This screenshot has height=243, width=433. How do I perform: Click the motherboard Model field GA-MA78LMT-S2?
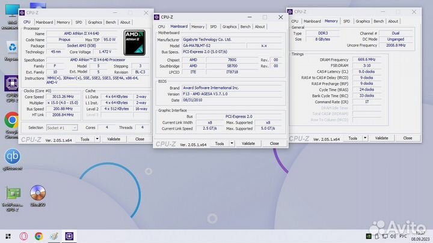[x=213, y=46]
